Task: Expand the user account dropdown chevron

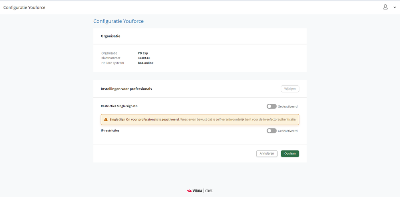Action: point(395,7)
